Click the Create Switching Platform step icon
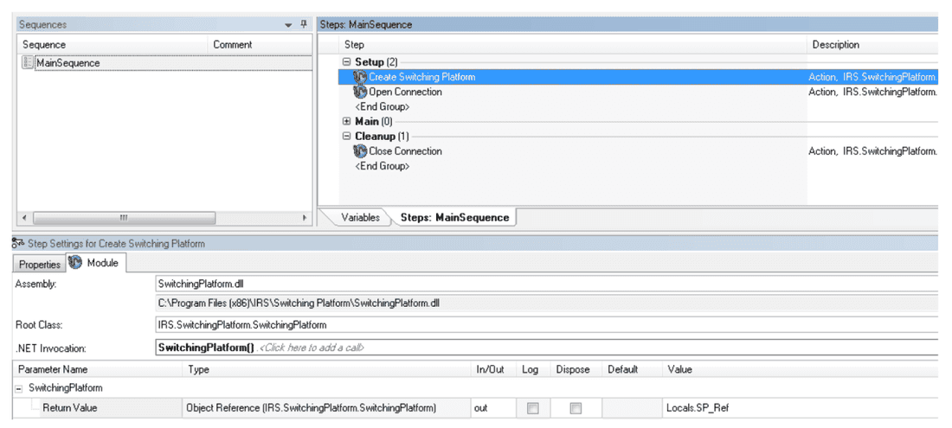The width and height of the screenshot is (952, 428). coord(360,77)
